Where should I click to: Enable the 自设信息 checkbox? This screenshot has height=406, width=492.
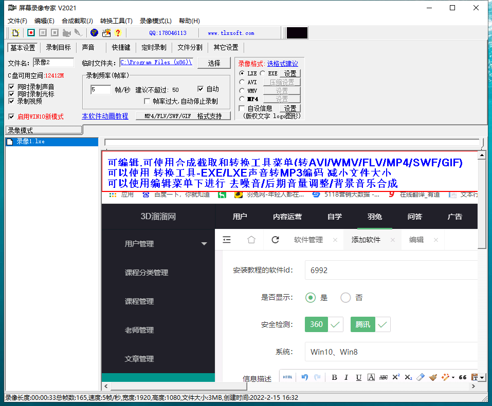click(x=242, y=108)
